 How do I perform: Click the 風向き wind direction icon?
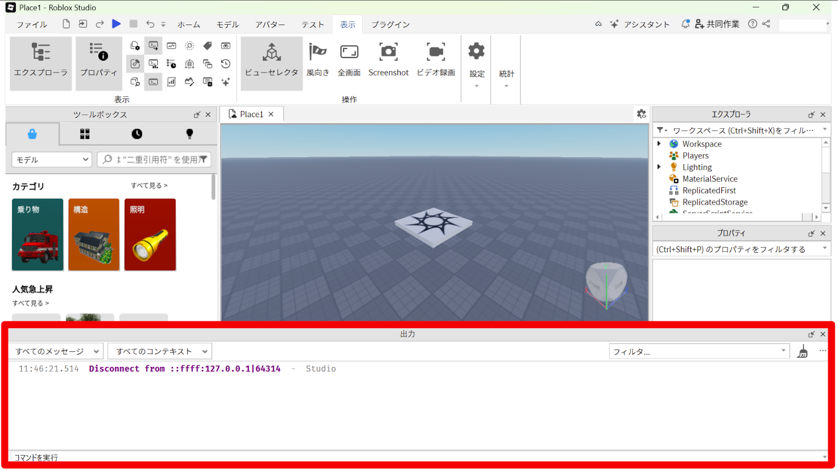tap(317, 52)
